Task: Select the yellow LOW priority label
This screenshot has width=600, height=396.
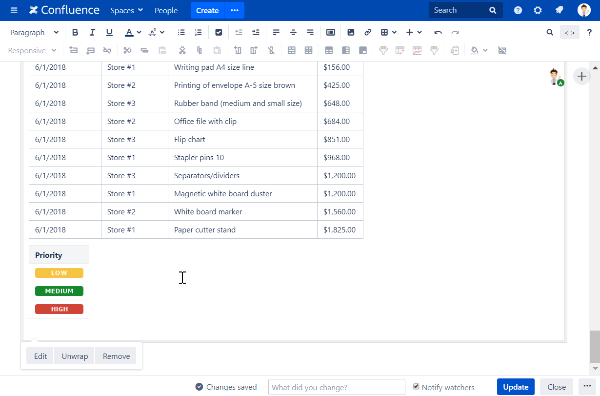Action: coord(59,272)
